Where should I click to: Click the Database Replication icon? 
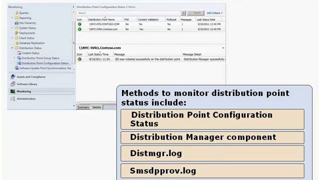(16, 43)
